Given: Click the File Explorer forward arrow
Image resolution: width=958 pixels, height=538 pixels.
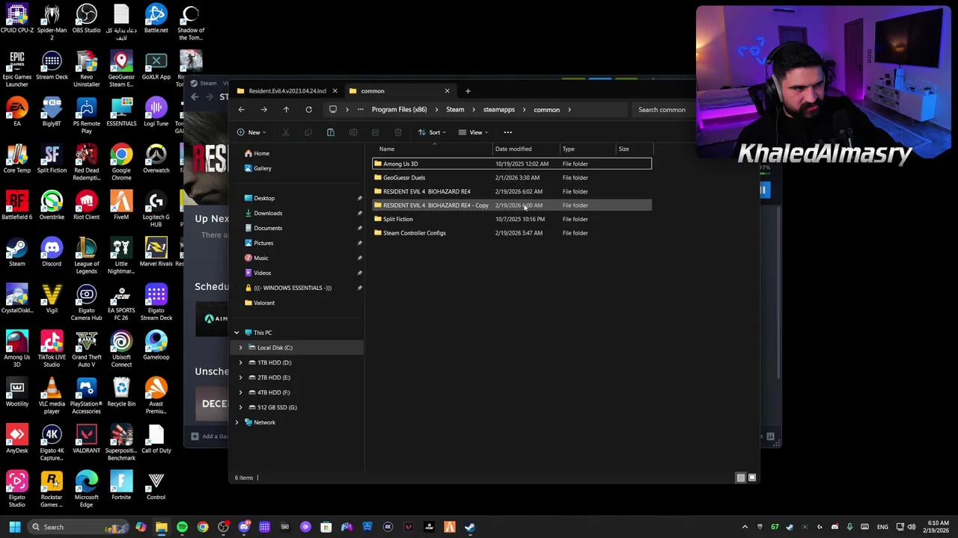Looking at the screenshot, I should click(263, 110).
